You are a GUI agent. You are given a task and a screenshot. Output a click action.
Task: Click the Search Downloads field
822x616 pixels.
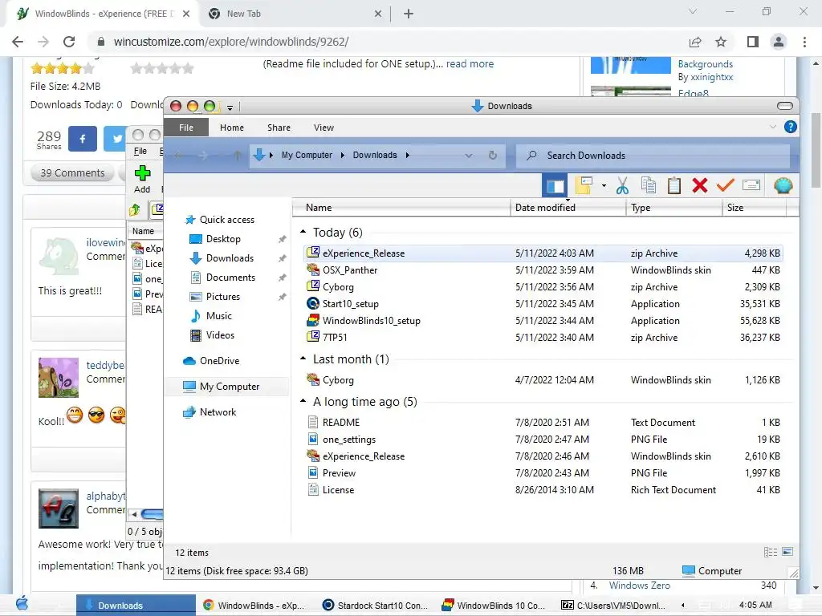[x=653, y=156]
